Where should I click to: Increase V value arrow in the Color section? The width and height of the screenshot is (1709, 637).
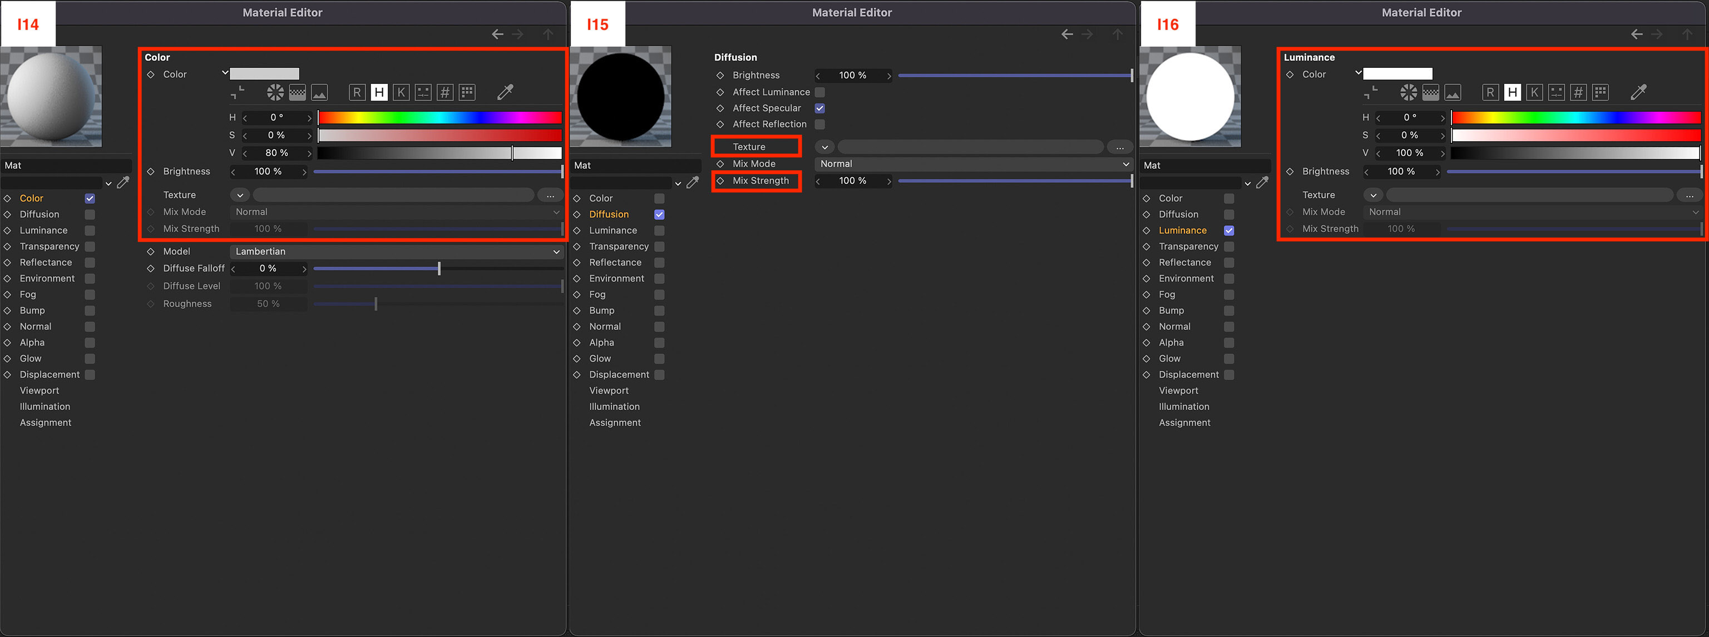[x=309, y=153]
